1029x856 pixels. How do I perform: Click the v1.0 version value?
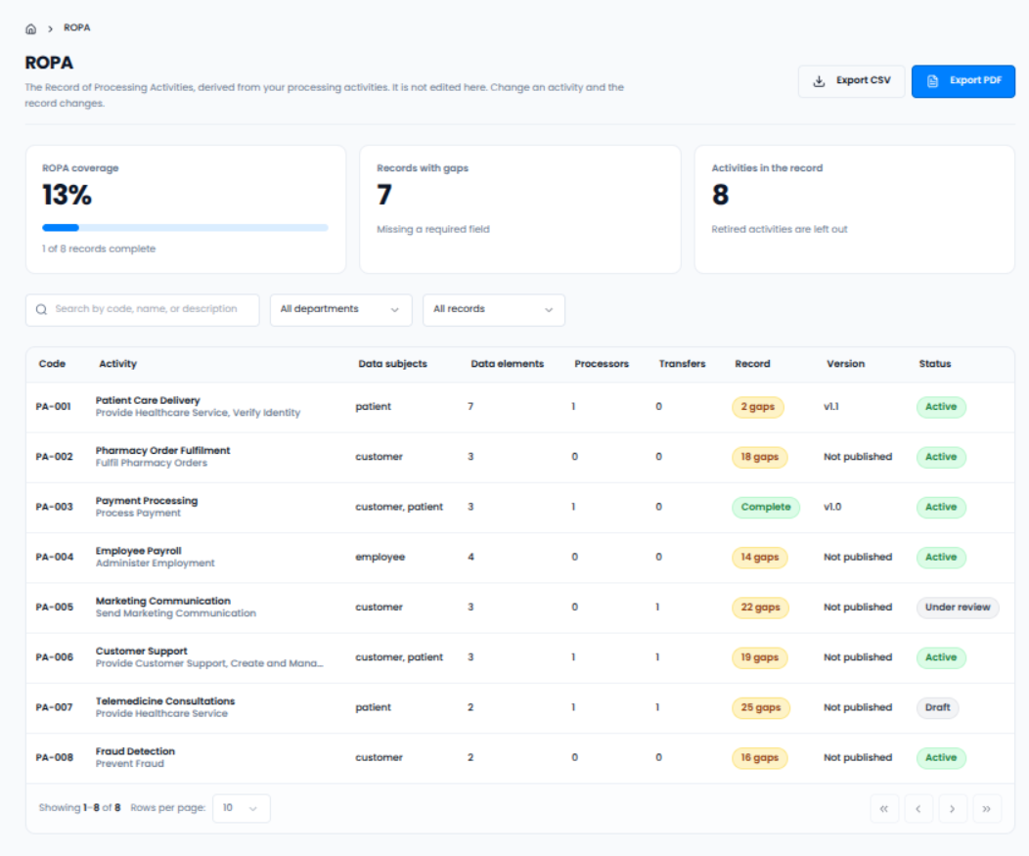click(832, 507)
